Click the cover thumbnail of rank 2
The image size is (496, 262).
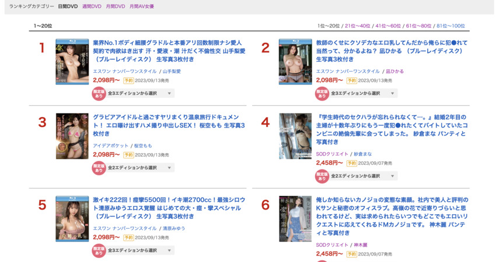point(295,62)
